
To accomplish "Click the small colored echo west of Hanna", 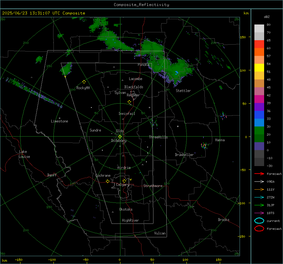I will click(204, 146).
